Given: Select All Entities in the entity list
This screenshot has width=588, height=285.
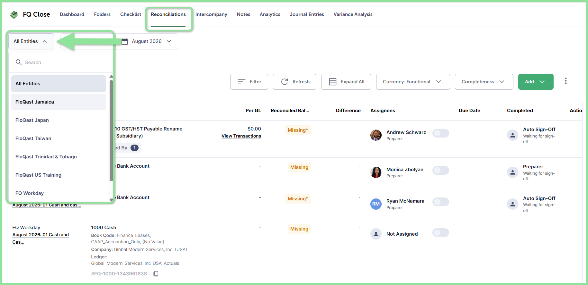Looking at the screenshot, I should point(59,84).
